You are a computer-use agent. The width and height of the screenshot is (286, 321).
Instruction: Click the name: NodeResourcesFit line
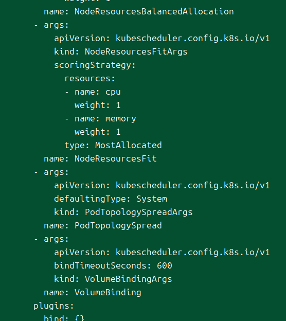[100, 158]
